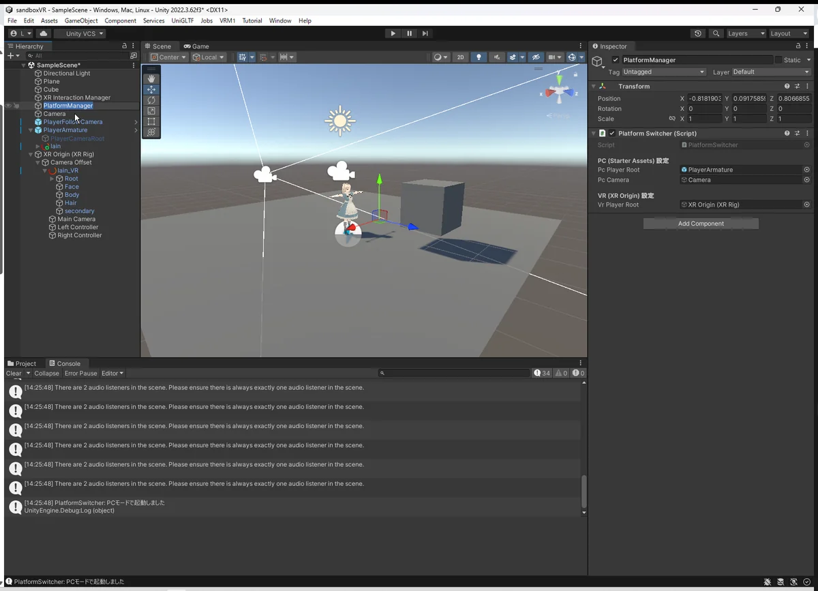Open the Tag dropdown showing Untagged
Screen dimensions: 818x591
pos(663,72)
